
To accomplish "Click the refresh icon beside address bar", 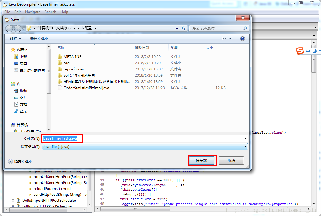I will [184, 29].
